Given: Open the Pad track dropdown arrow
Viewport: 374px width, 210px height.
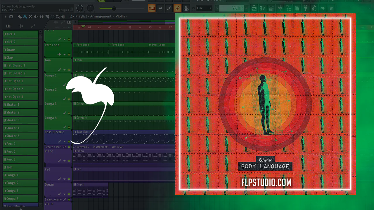Looking at the screenshot, I should click(65, 179).
